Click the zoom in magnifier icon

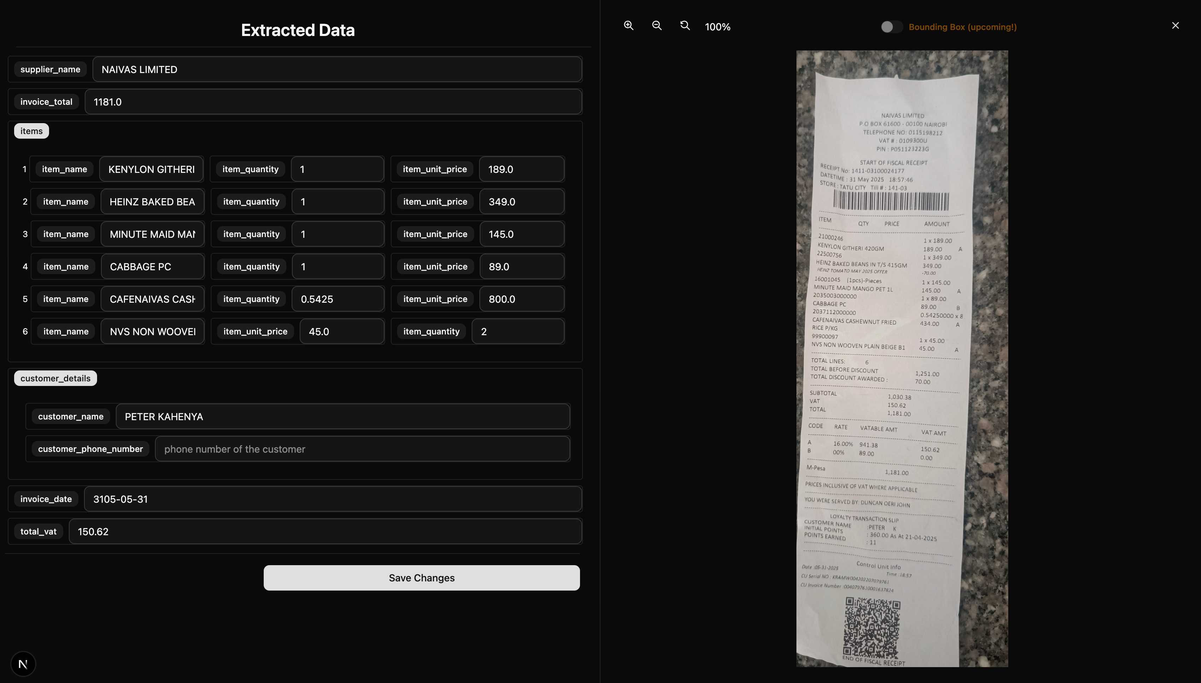point(628,26)
